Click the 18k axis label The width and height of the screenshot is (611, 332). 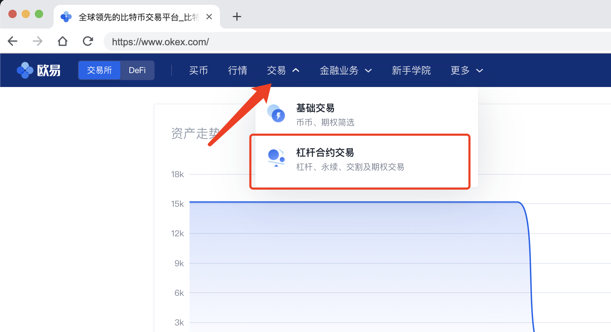pos(177,174)
